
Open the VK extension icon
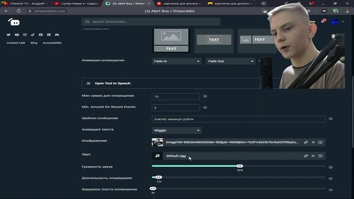(x=324, y=11)
